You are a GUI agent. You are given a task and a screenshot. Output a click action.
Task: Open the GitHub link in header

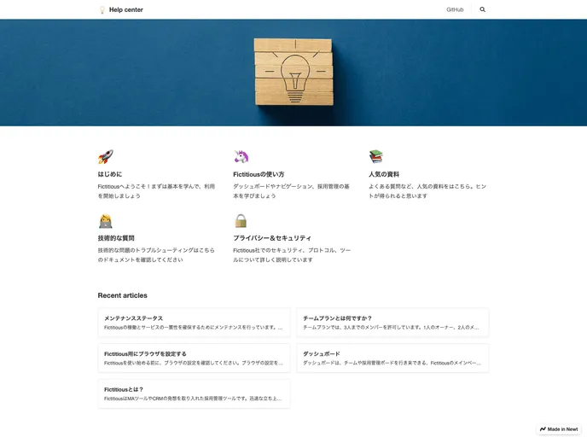pyautogui.click(x=455, y=9)
